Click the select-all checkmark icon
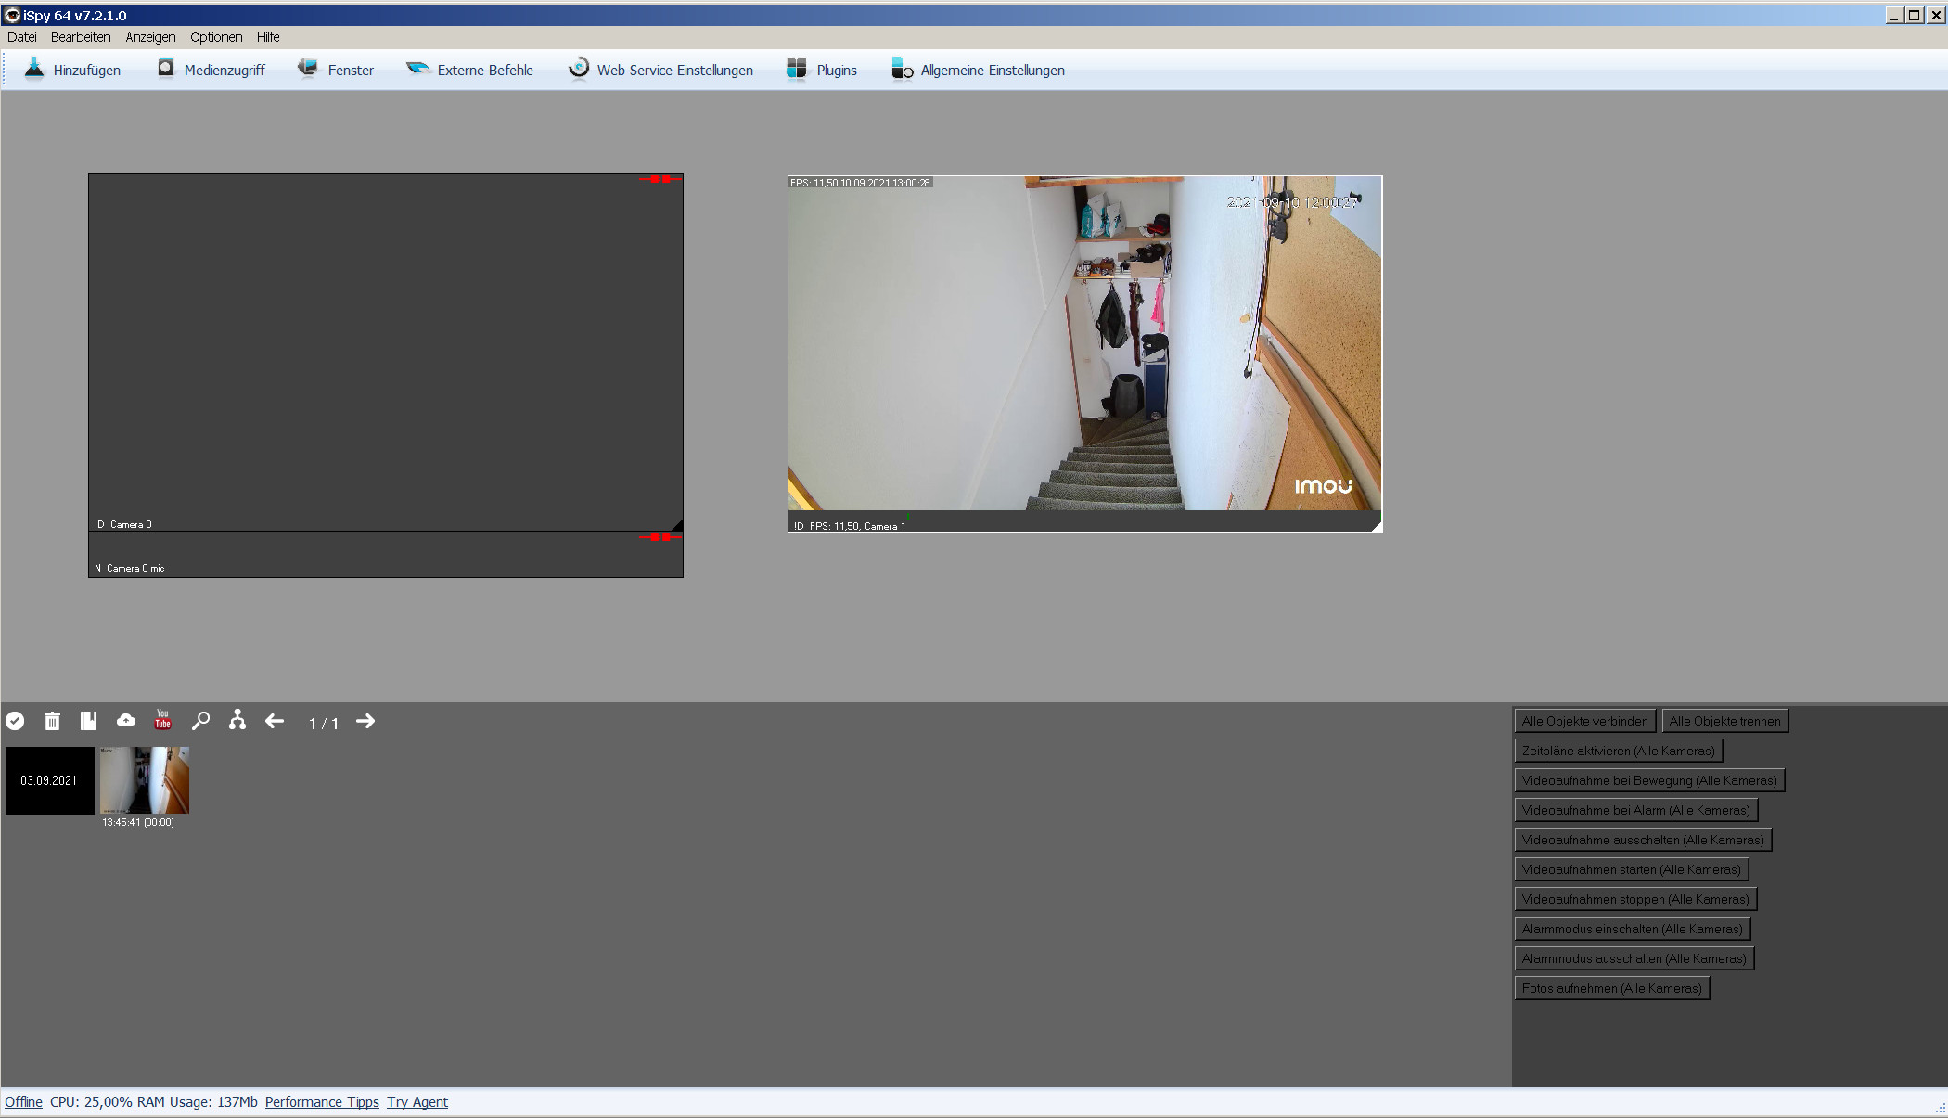 coord(15,721)
